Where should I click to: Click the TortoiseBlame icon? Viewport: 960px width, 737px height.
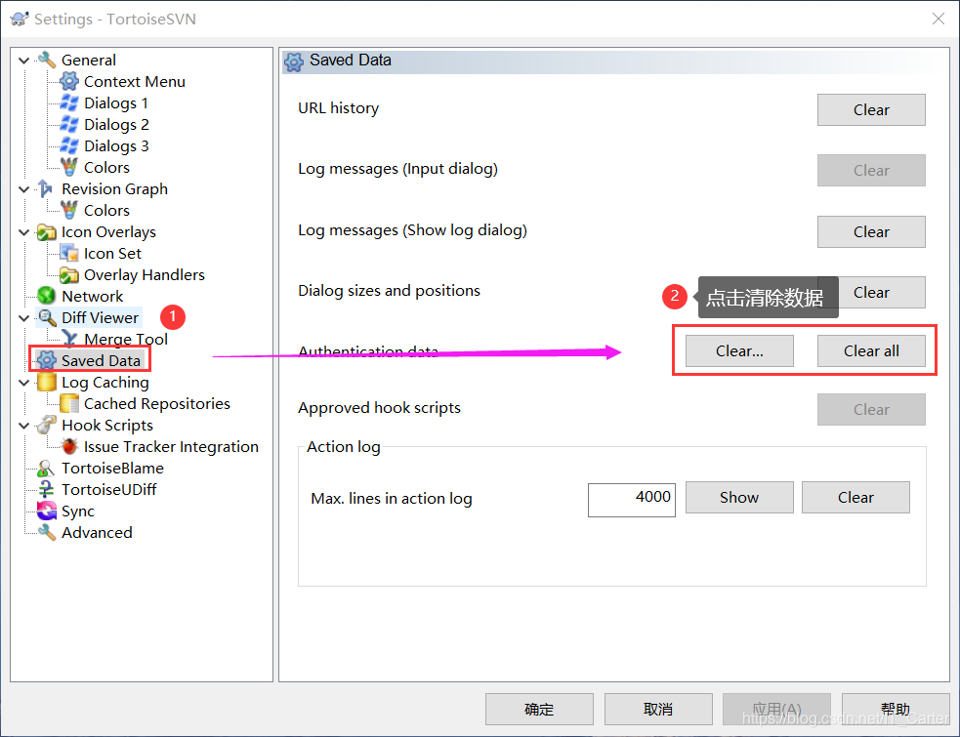coord(47,469)
